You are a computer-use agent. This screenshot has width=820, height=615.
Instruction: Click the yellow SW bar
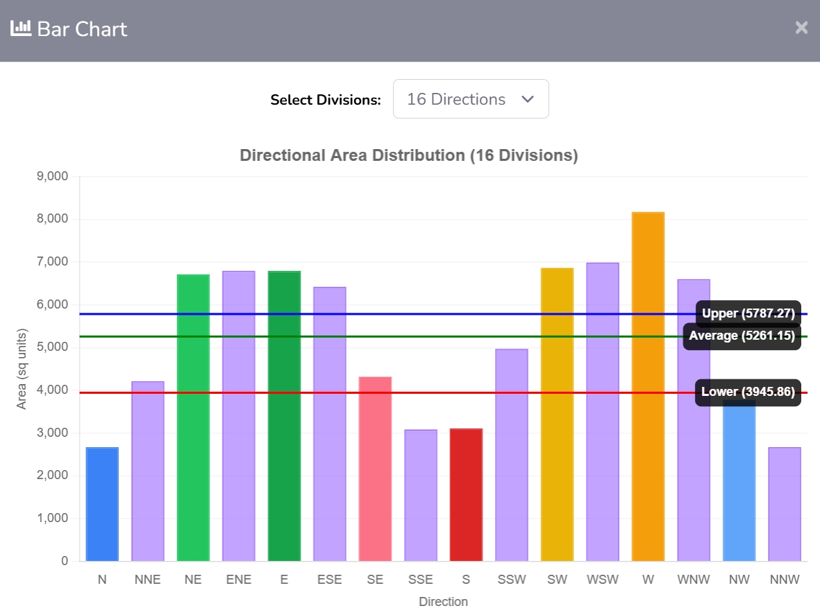pos(557,415)
